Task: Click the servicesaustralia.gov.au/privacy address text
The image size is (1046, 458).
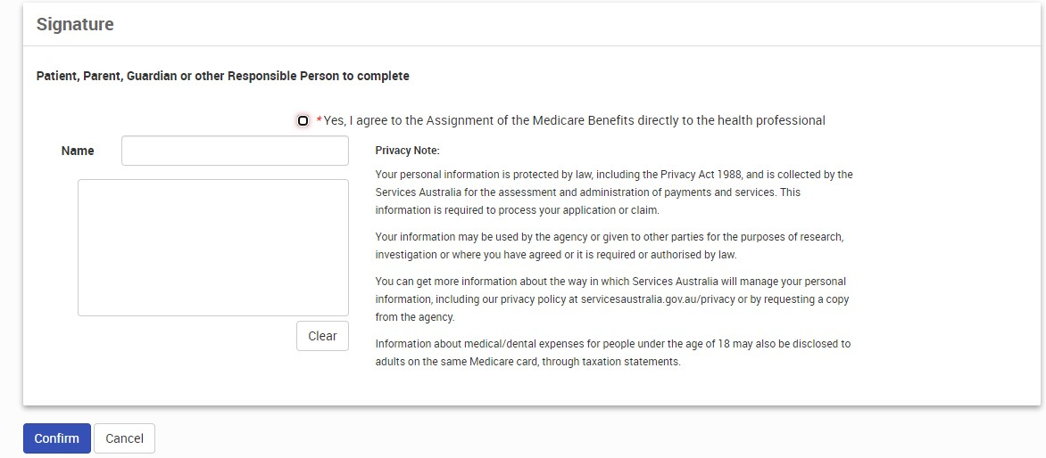Action: pyautogui.click(x=658, y=299)
